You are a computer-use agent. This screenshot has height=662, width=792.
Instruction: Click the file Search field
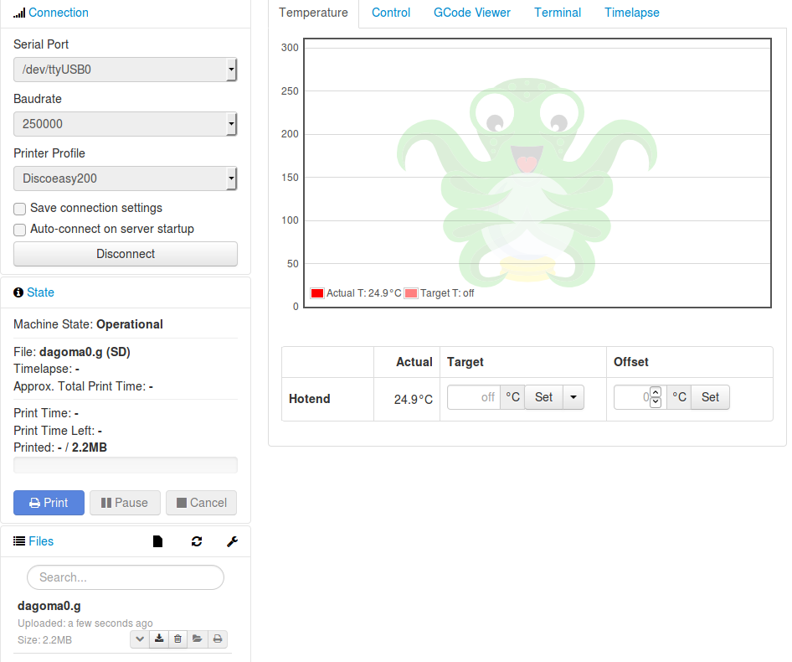(x=126, y=577)
